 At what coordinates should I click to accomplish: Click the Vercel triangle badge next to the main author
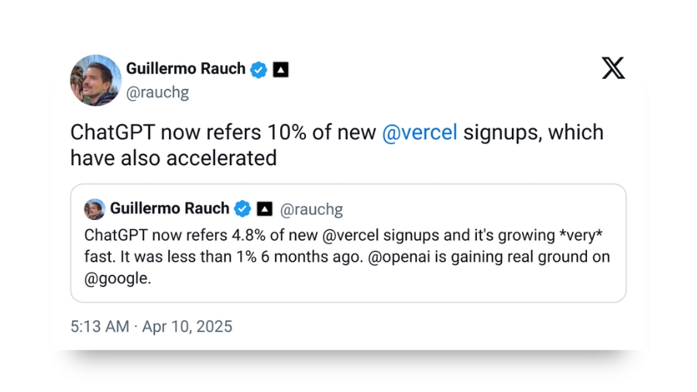tap(280, 70)
